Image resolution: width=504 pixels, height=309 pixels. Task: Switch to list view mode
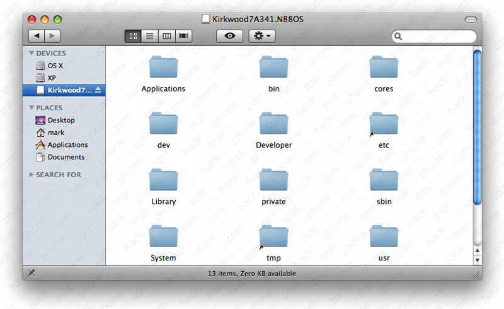150,37
